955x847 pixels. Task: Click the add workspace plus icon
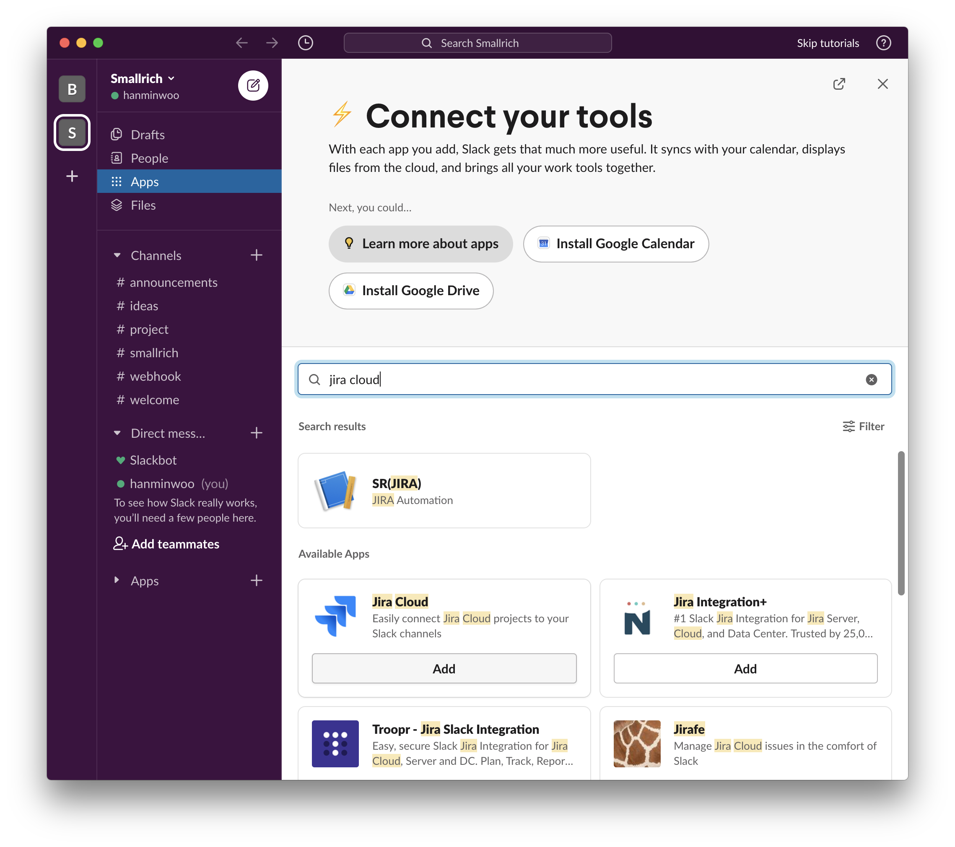(x=72, y=176)
